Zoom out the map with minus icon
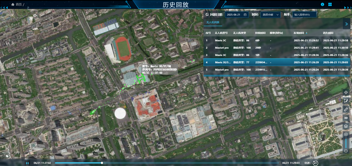Image resolution: width=352 pixels, height=166 pixels. 346,151
